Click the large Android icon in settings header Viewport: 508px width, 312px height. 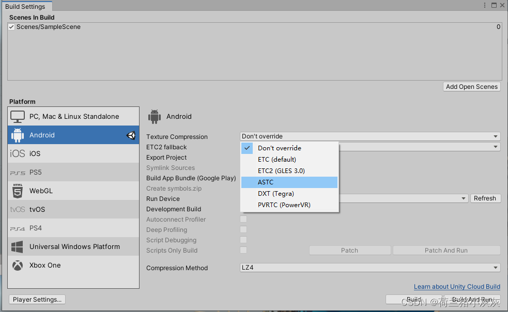pos(154,117)
